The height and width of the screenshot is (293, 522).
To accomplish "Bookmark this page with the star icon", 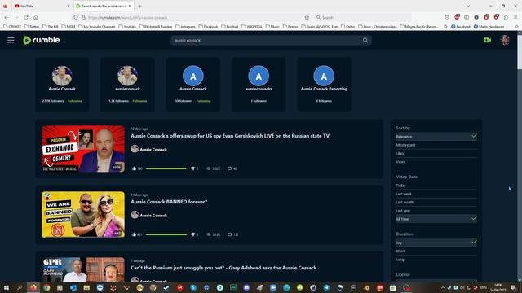I will (307, 17).
